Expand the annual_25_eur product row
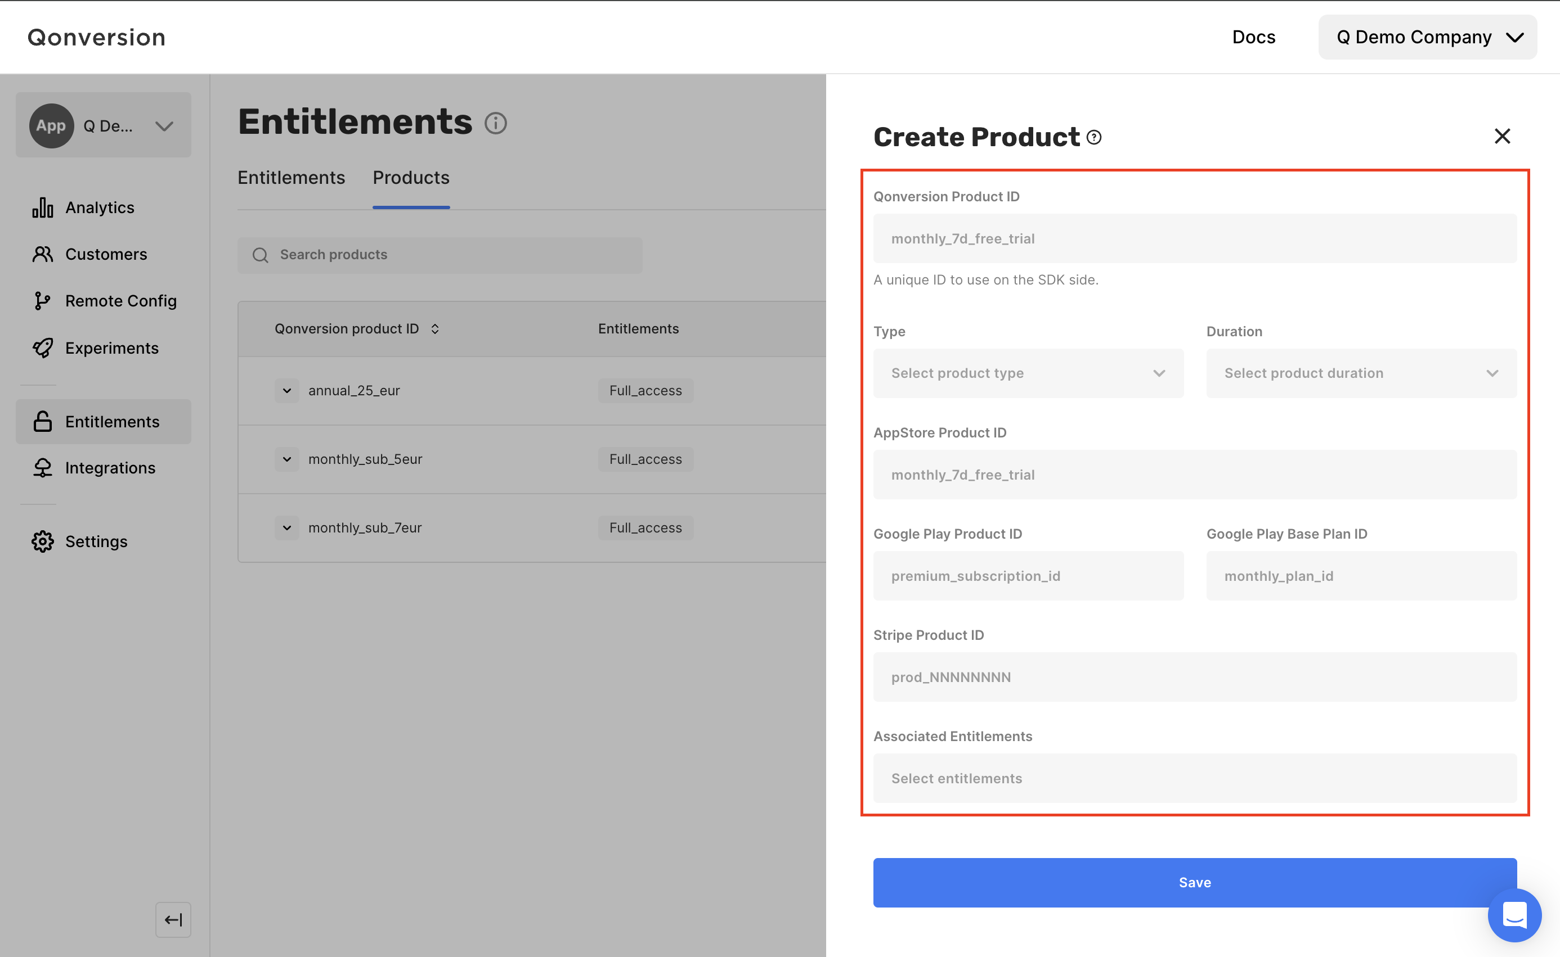1560x957 pixels. pos(287,391)
